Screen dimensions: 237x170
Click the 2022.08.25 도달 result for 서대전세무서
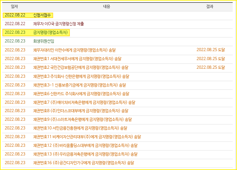pyautogui.click(x=211, y=59)
